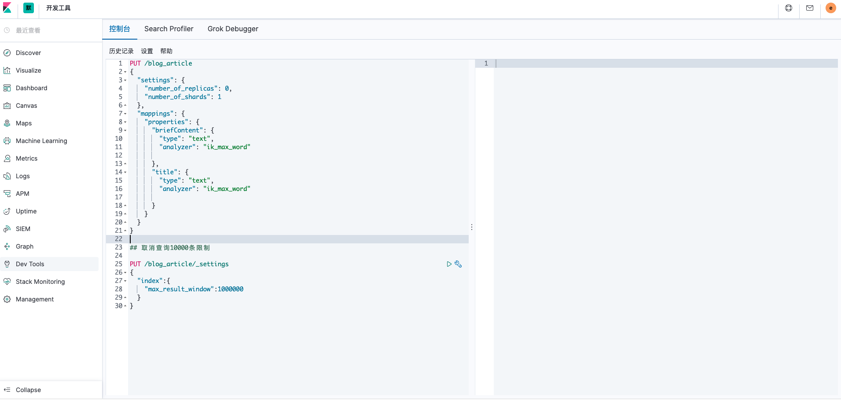
Task: Open 历史记录 history menu
Action: (121, 51)
